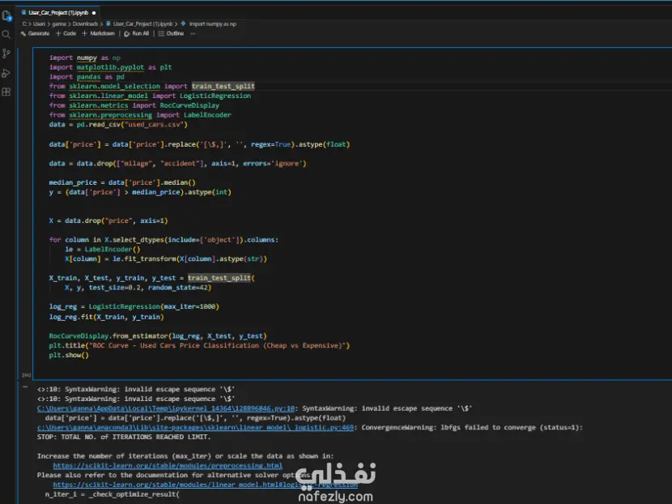The width and height of the screenshot is (672, 504).
Task: Click 'X = data.drop("price", axis=1)' line
Action: 108,220
